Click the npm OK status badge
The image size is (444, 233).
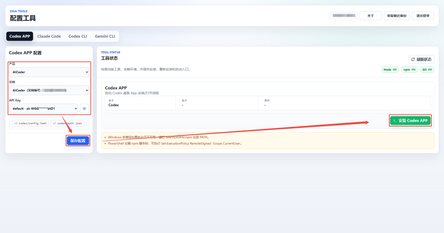coord(409,69)
